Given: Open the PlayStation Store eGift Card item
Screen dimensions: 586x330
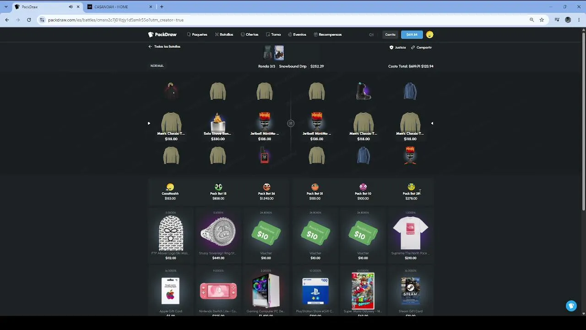Looking at the screenshot, I should tap(315, 292).
